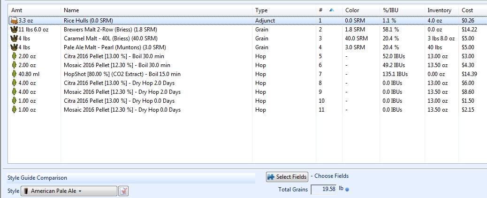Image resolution: width=487 pixels, height=198 pixels.
Task: Click the 3 lbs 8.0 oz inventory cell
Action: (441, 38)
